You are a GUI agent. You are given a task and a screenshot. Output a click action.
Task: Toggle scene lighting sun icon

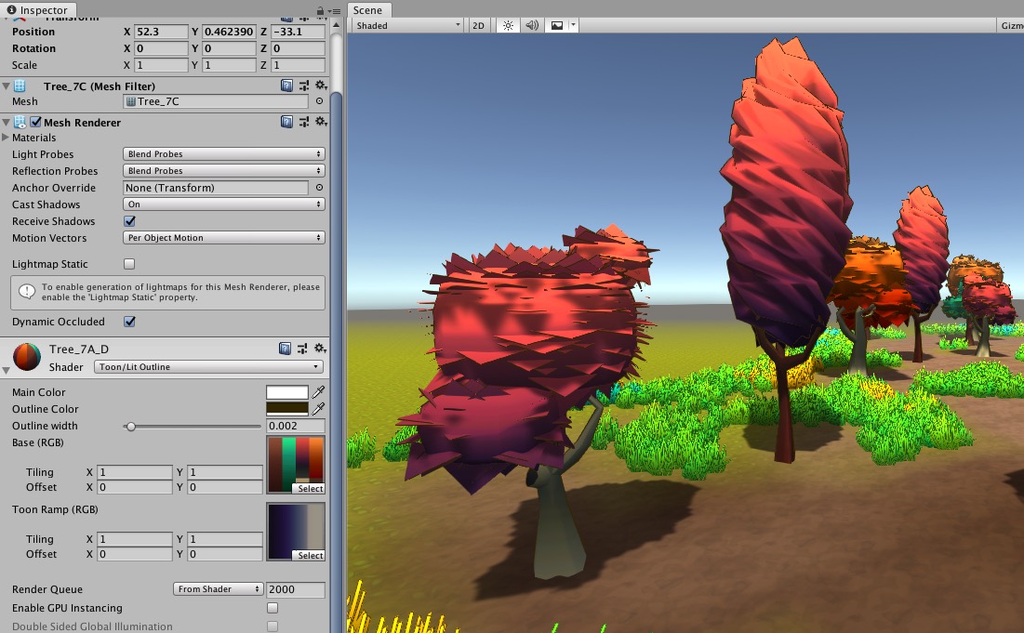(x=508, y=25)
